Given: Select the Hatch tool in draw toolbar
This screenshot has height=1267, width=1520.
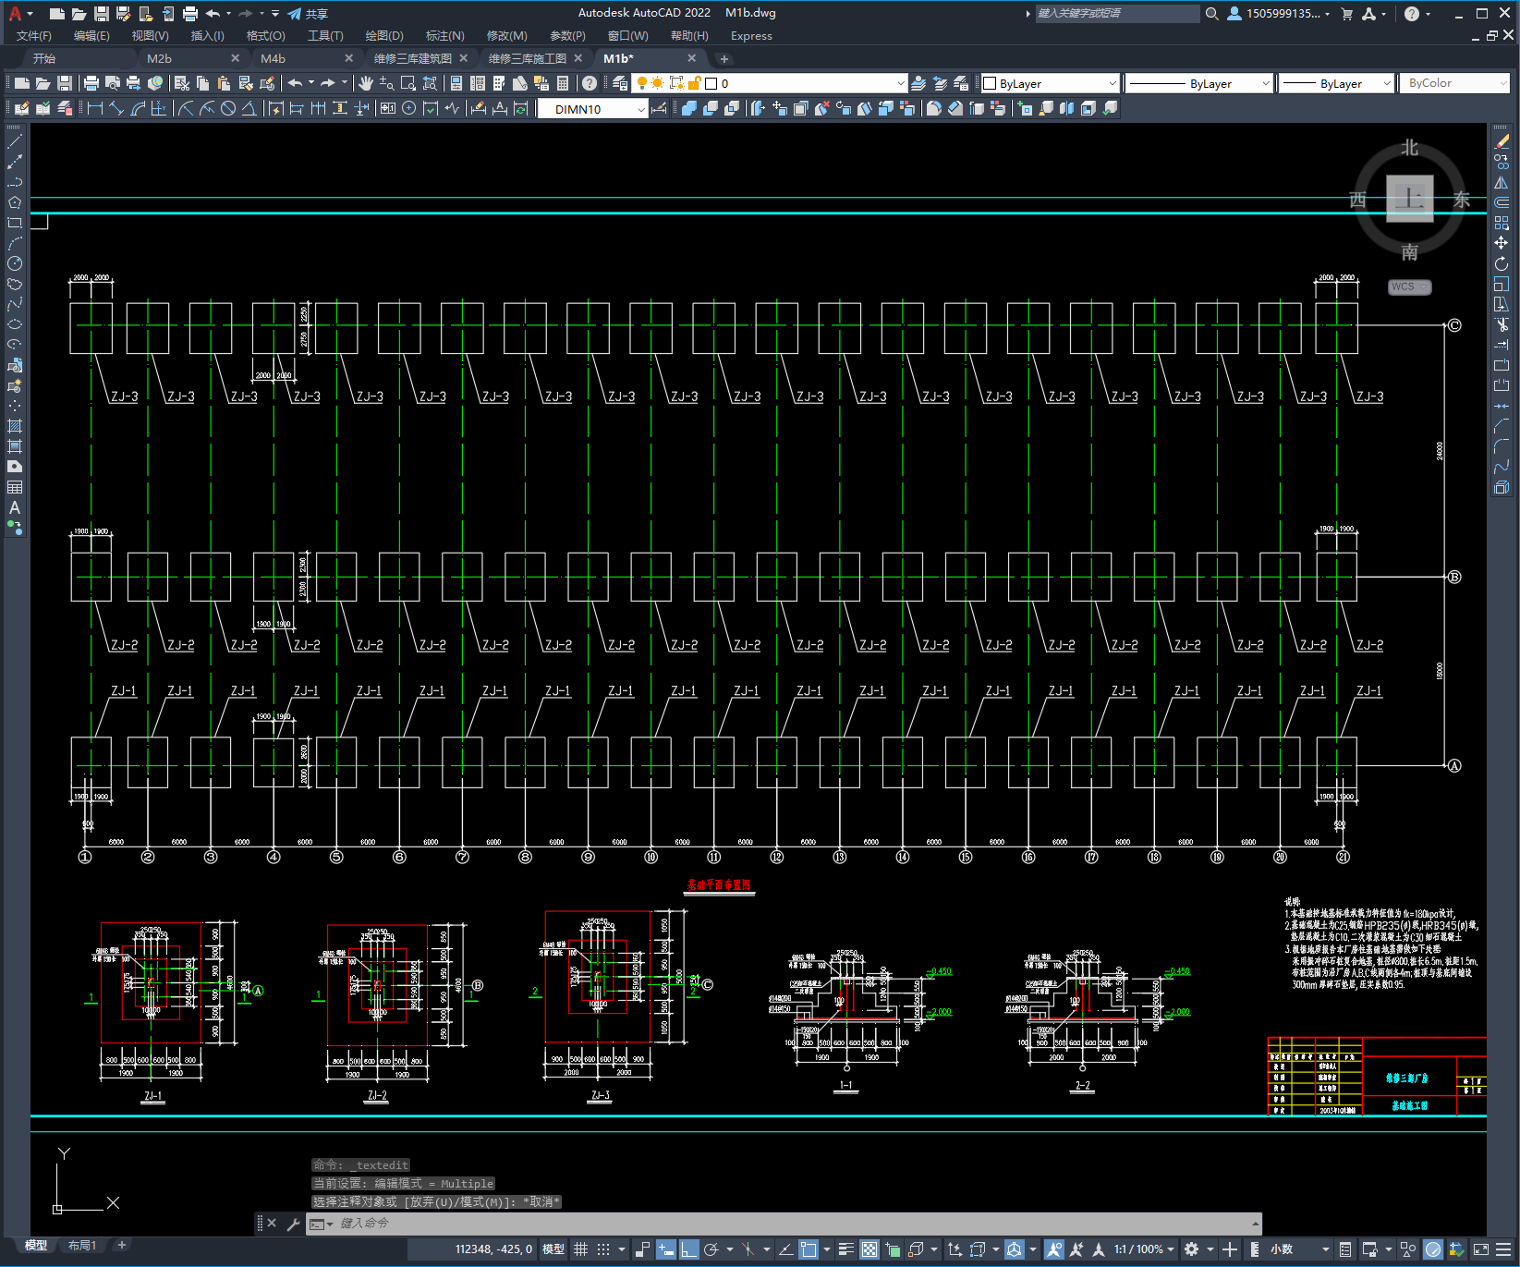Looking at the screenshot, I should [15, 426].
